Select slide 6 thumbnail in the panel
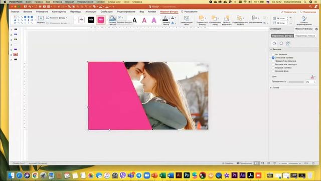This screenshot has height=181, width=321. (x=16, y=54)
